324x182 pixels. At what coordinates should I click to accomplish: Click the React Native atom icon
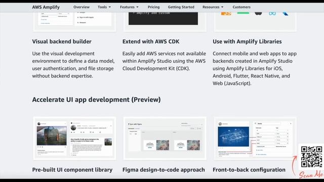[272, 14]
